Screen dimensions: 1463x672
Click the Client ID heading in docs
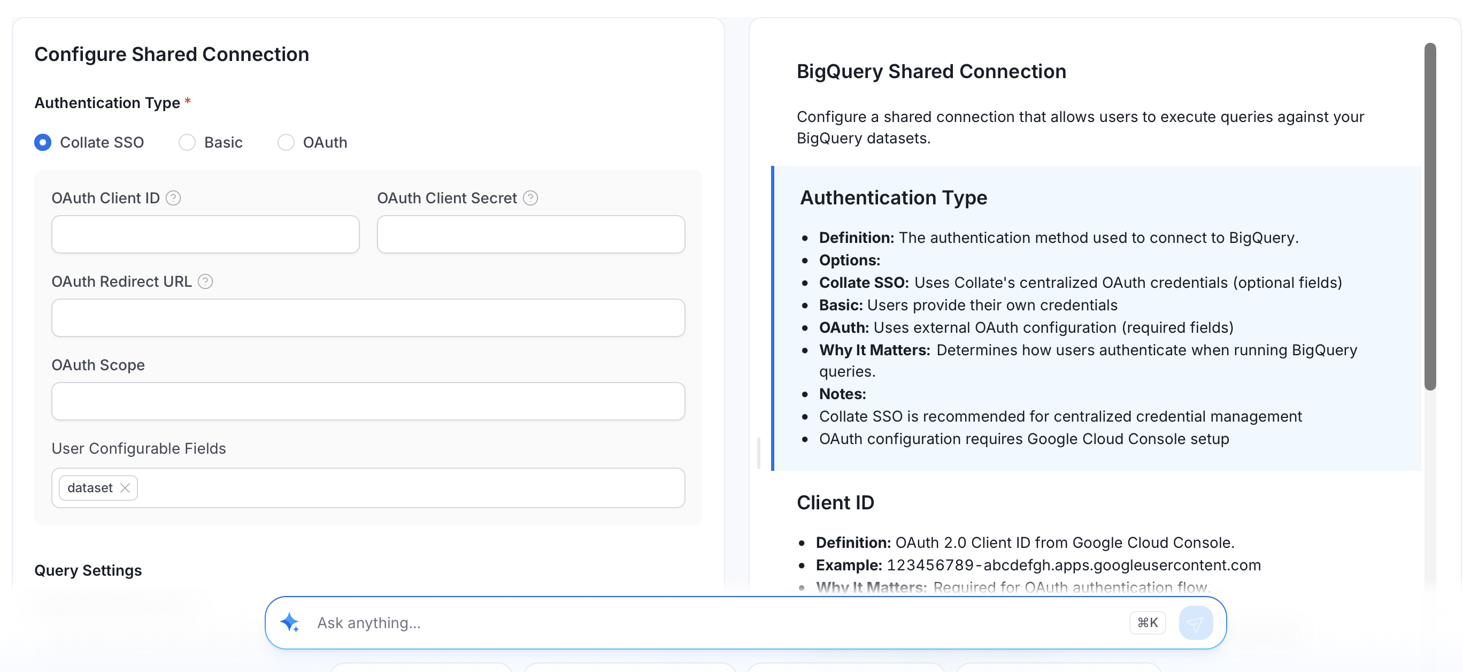point(835,503)
